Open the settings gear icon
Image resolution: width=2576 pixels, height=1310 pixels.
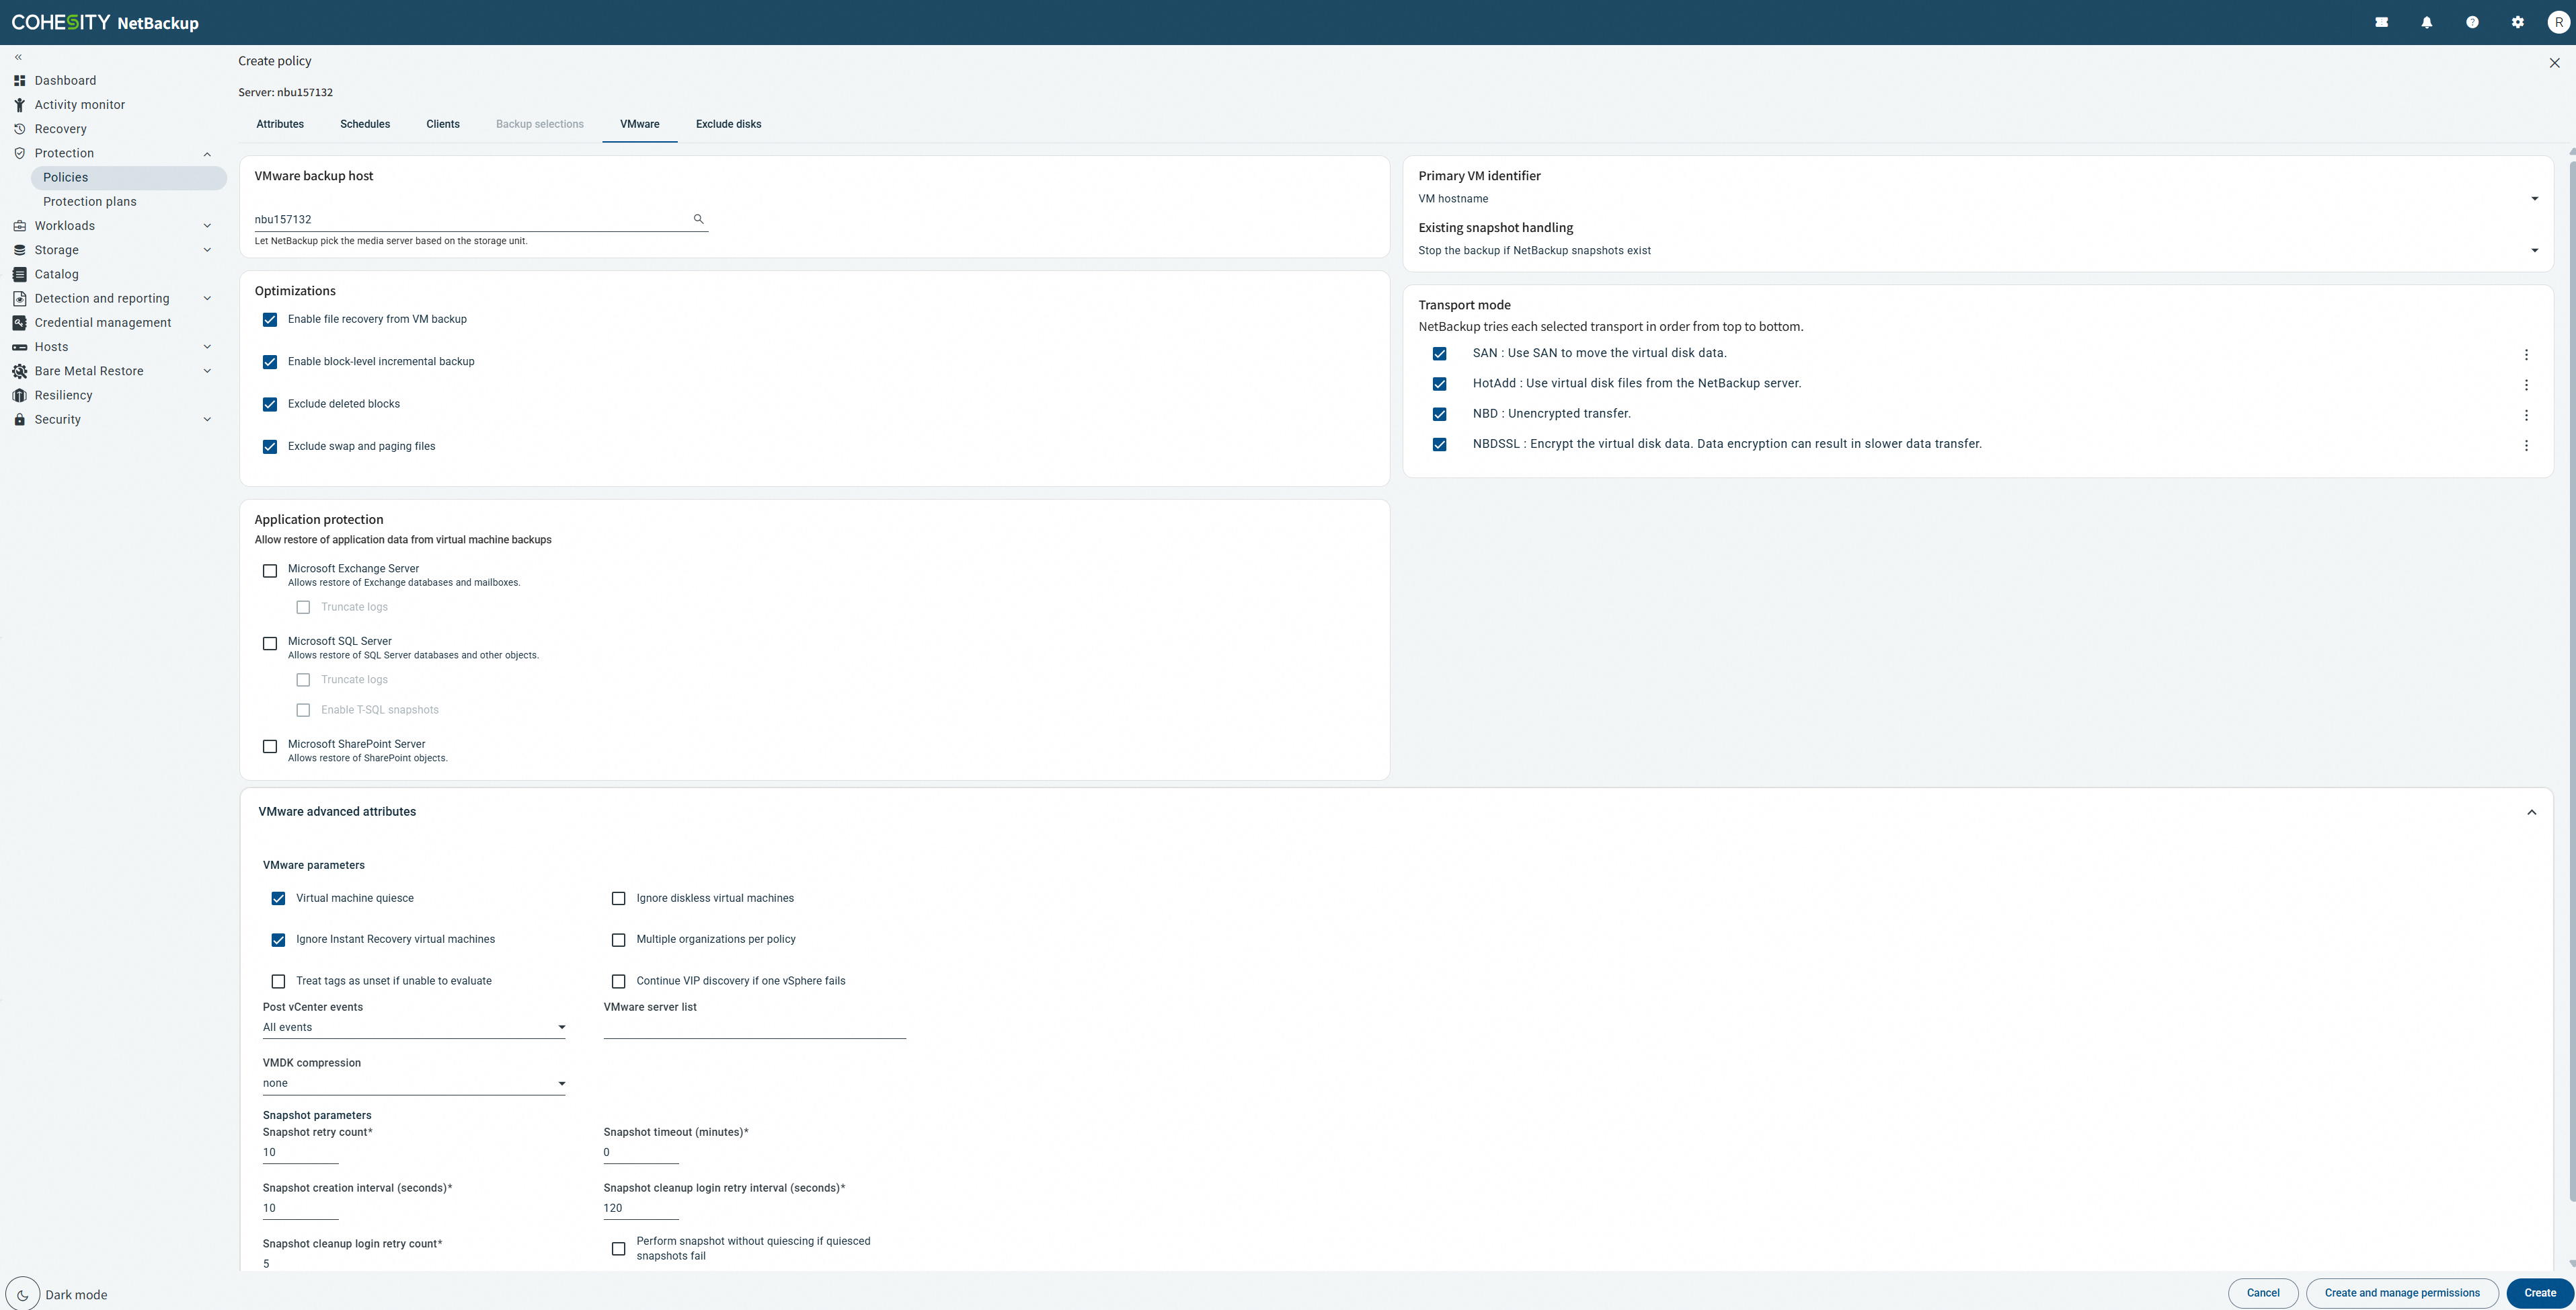click(2518, 22)
